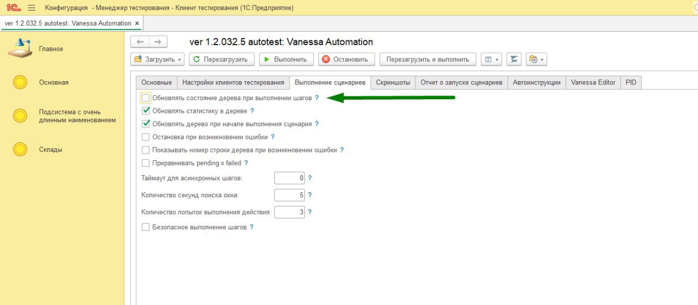The width and height of the screenshot is (698, 305).
Task: Check Безопасное выполнение шагов
Action: pos(146,227)
